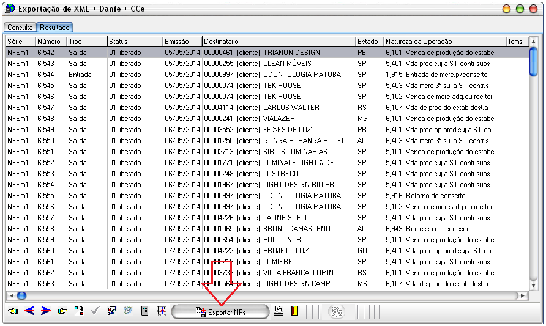Click the faded blue swirl icon
Screen dimensions: 546x326
[x=128, y=310]
